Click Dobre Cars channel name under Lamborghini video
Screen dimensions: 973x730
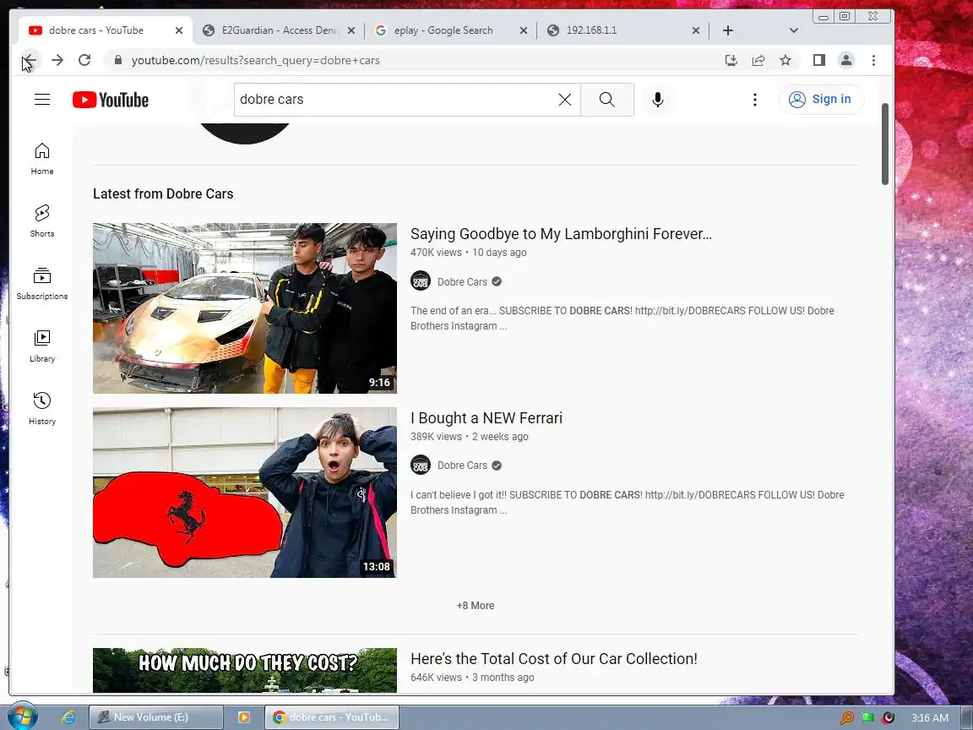[x=462, y=282]
